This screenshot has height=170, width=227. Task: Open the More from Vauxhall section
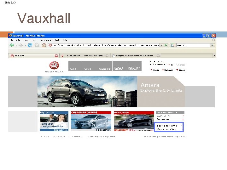click(x=134, y=66)
